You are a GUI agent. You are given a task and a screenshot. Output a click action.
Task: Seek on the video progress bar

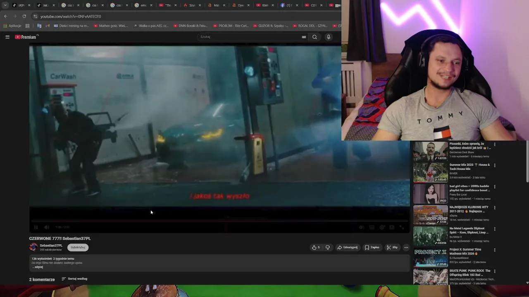coord(219,221)
